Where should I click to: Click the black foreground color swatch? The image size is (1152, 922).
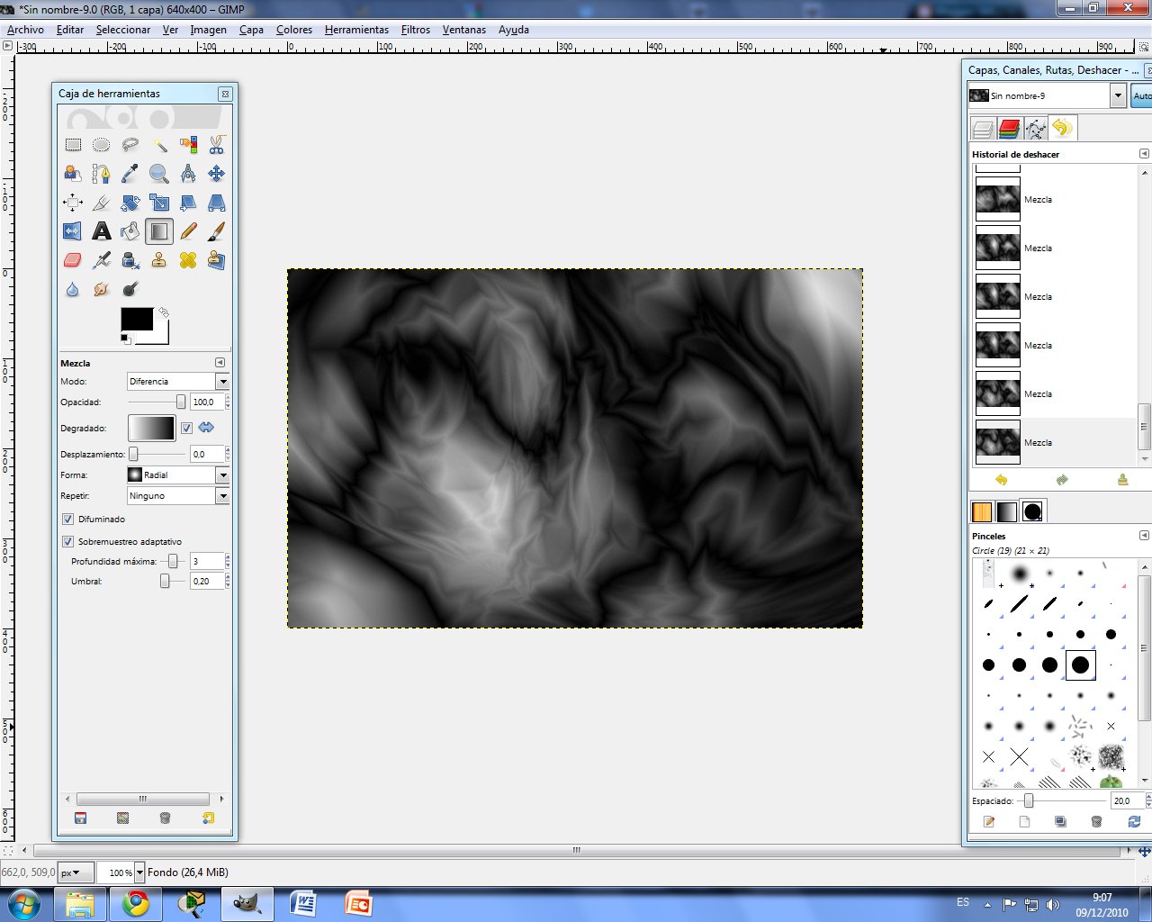coord(135,320)
